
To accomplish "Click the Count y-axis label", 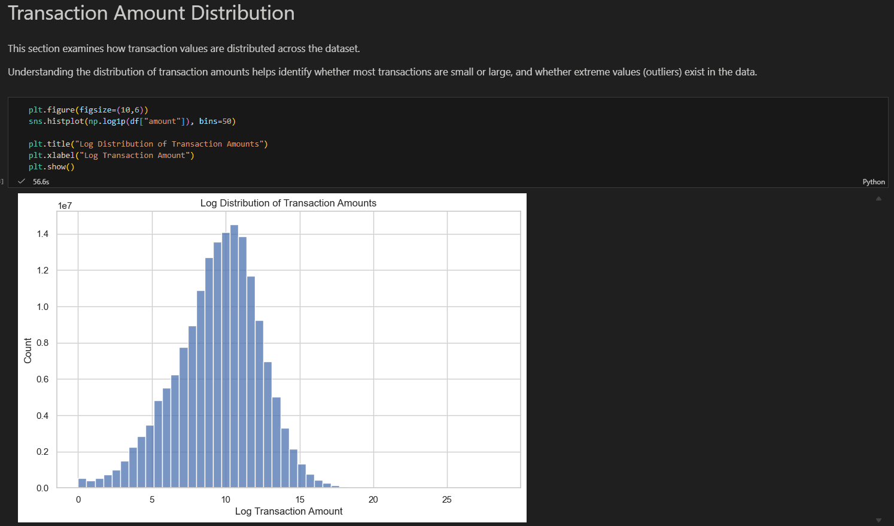I will [x=28, y=351].
